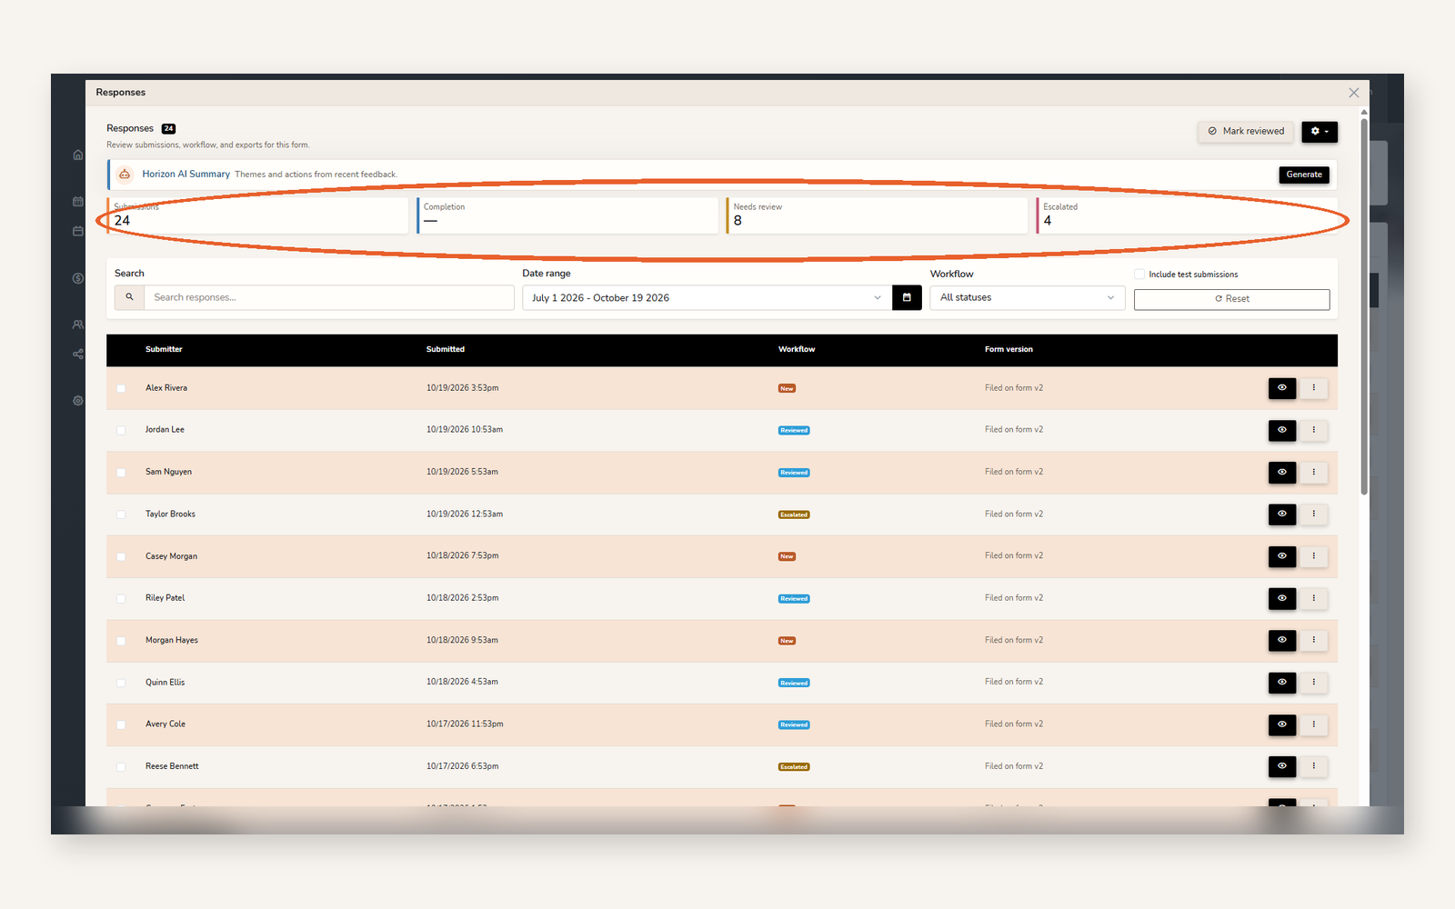Open more options for Taylor Brooks row
1455x909 pixels.
1313,514
